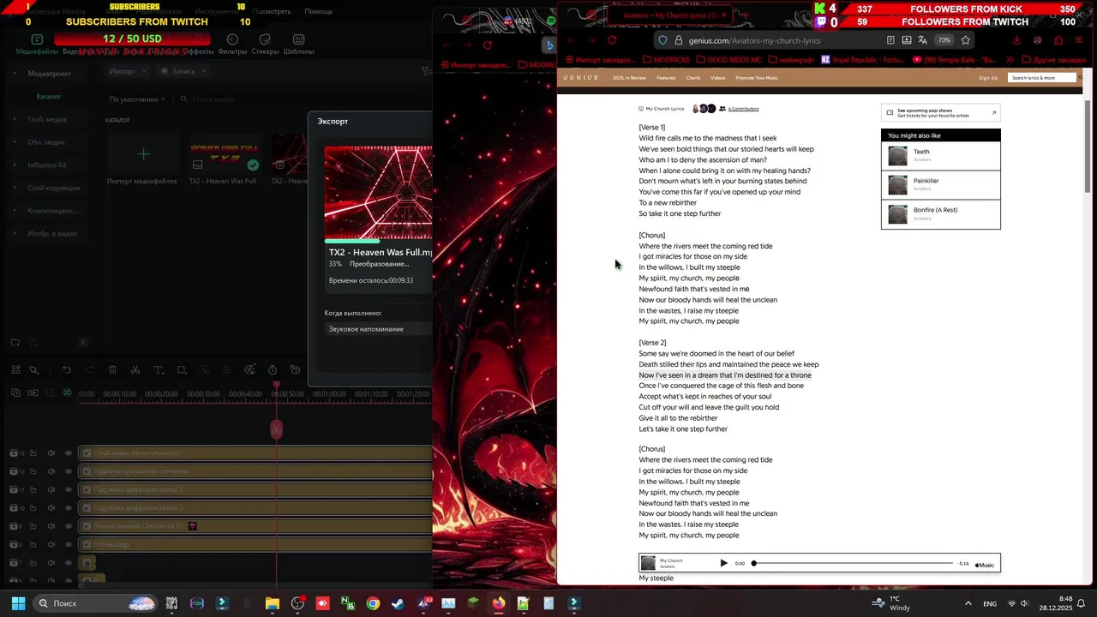
Task: Open the Звуковое напоминание dropdown in Export
Action: [380, 329]
